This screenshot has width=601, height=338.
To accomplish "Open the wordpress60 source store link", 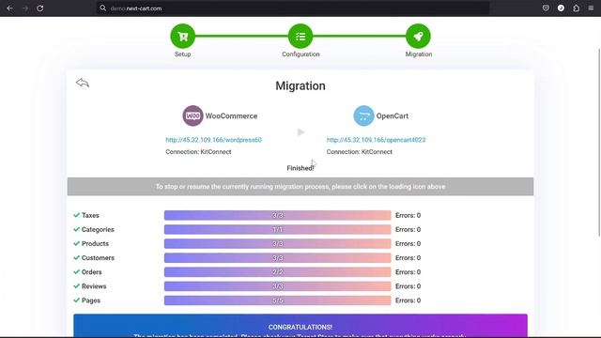I will [213, 140].
